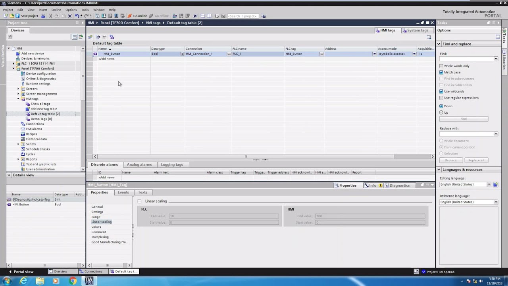Click the New project icon in toolbar

coord(6,16)
